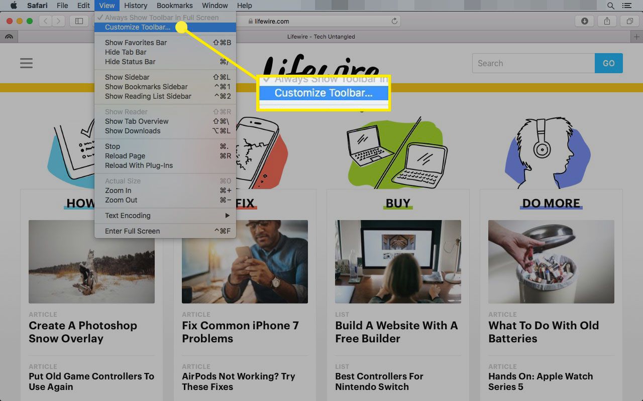Select Hide Status Bar

point(165,62)
